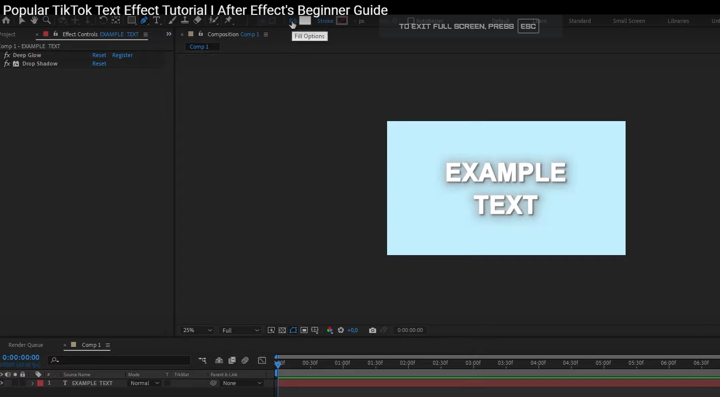The width and height of the screenshot is (720, 397).
Task: Select the Clone Stamp tool
Action: [185, 20]
